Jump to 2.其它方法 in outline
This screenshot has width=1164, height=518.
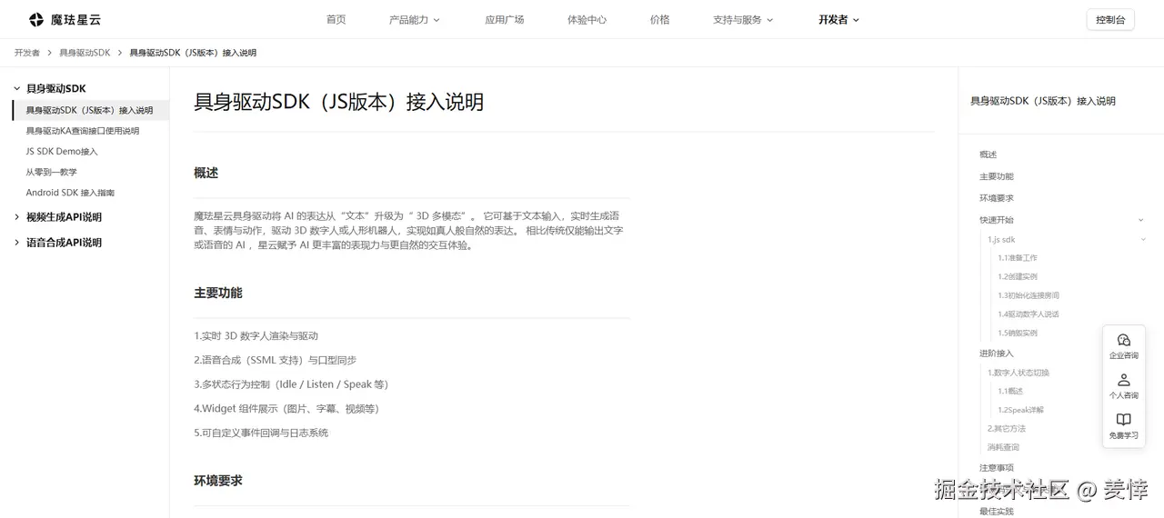1006,428
